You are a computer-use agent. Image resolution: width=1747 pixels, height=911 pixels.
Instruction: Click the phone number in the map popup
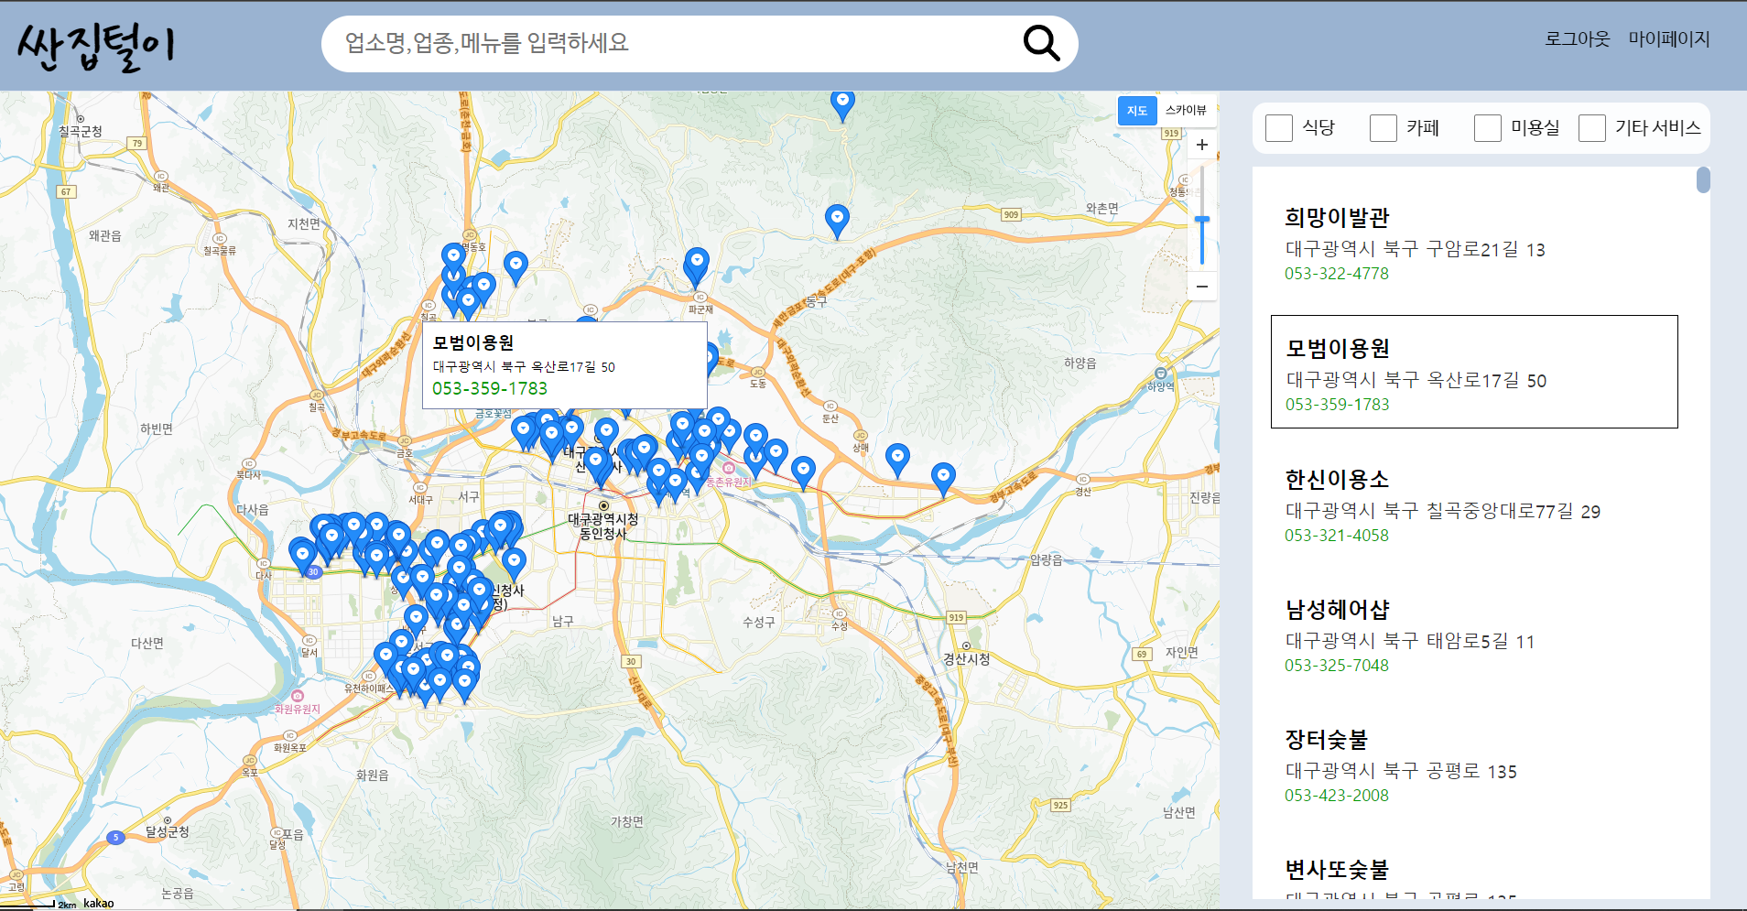(490, 388)
